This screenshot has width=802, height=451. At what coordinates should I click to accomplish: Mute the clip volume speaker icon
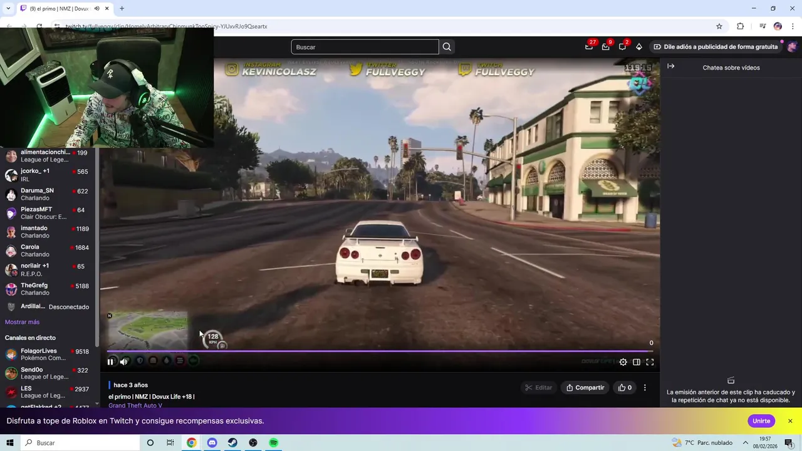point(123,361)
